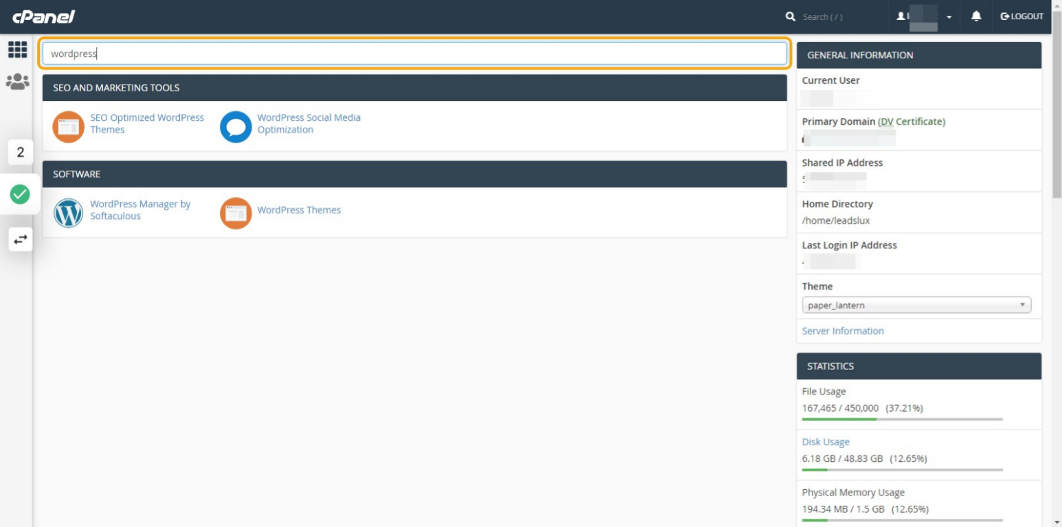Image resolution: width=1062 pixels, height=527 pixels.
Task: Click the File Usage label
Action: 824,391
